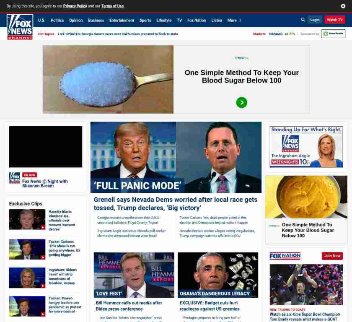The height and width of the screenshot is (322, 352).
Task: Start the black live video player
Action: [x=46, y=147]
